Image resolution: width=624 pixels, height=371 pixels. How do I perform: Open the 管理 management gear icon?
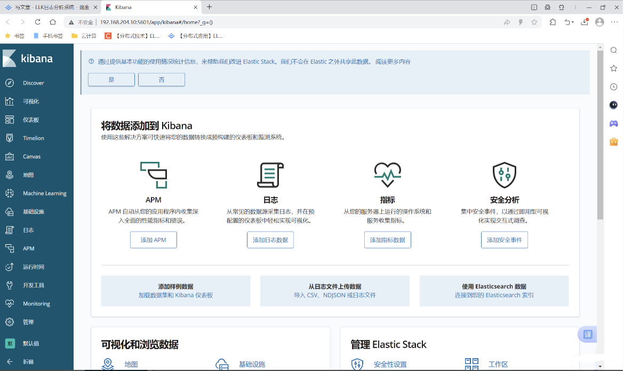pos(10,322)
